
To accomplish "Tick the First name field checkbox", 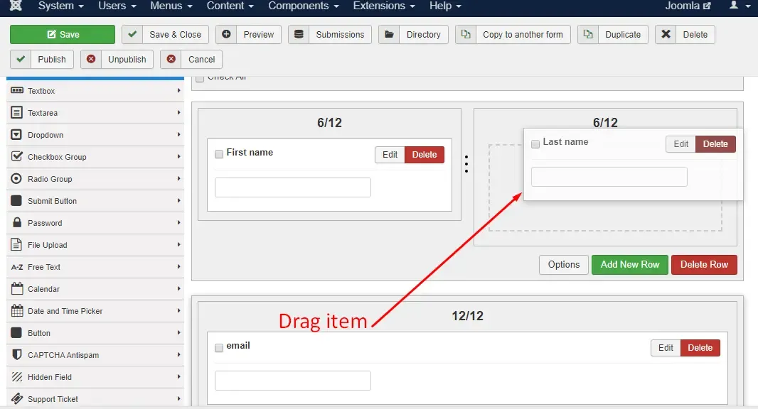I will point(219,154).
